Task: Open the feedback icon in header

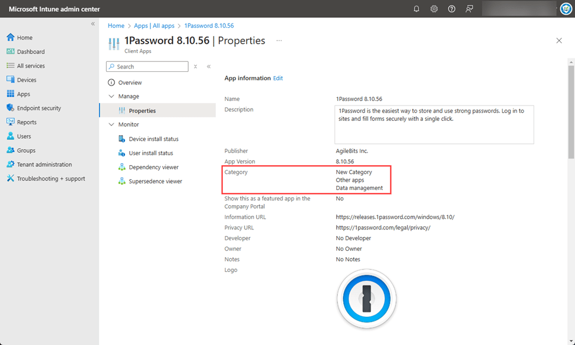Action: point(469,9)
